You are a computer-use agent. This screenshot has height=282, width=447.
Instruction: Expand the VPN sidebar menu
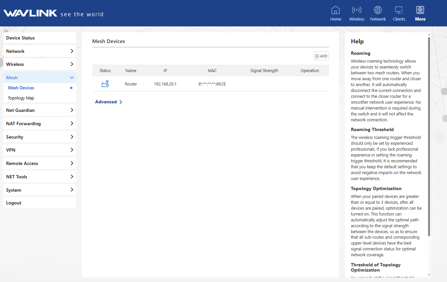(39, 150)
